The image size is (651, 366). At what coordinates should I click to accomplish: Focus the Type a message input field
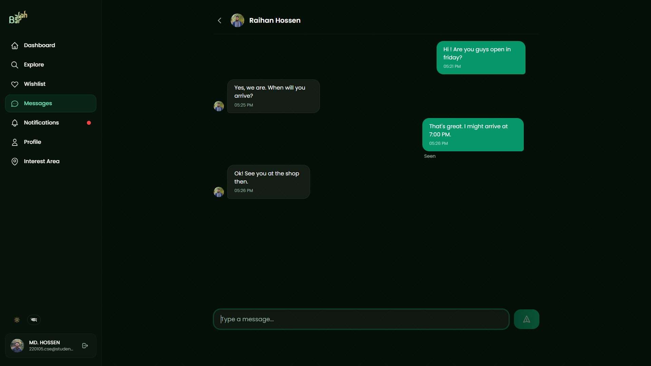click(x=361, y=319)
